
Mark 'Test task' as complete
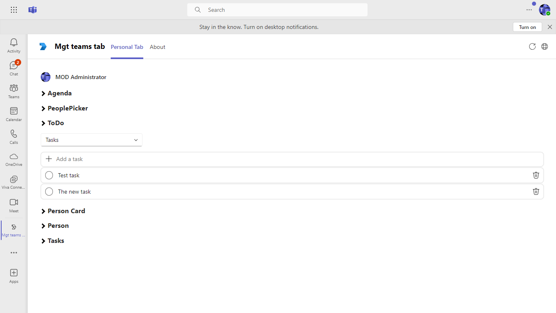(x=49, y=175)
